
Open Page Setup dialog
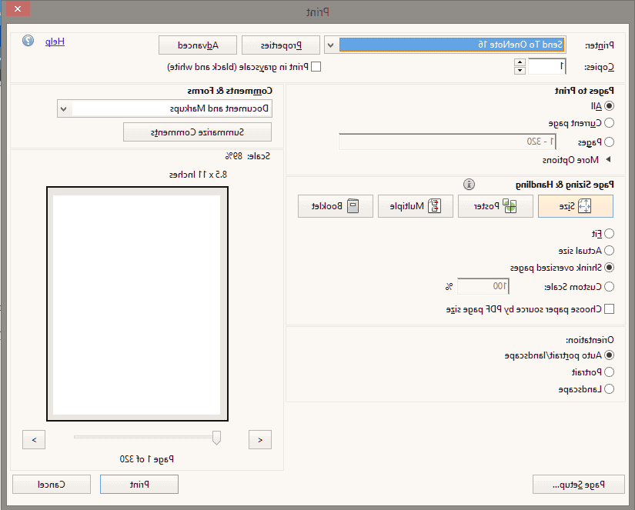pyautogui.click(x=579, y=484)
